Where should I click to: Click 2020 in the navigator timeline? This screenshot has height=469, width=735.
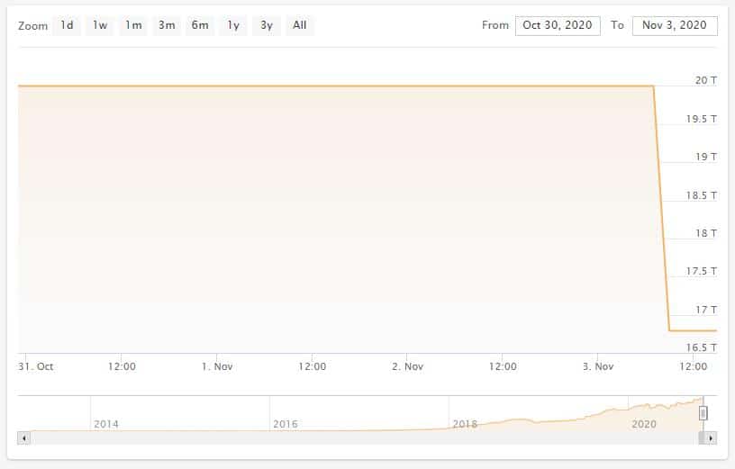(x=644, y=424)
